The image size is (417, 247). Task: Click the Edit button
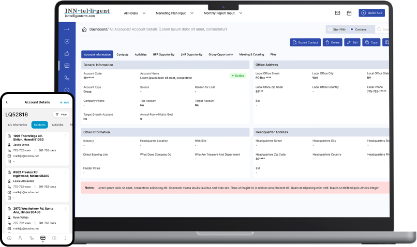click(x=352, y=42)
